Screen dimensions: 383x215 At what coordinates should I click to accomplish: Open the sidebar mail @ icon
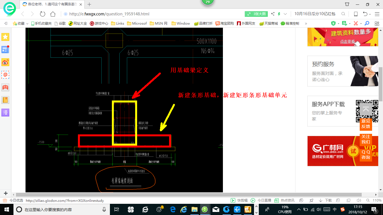coord(6,75)
